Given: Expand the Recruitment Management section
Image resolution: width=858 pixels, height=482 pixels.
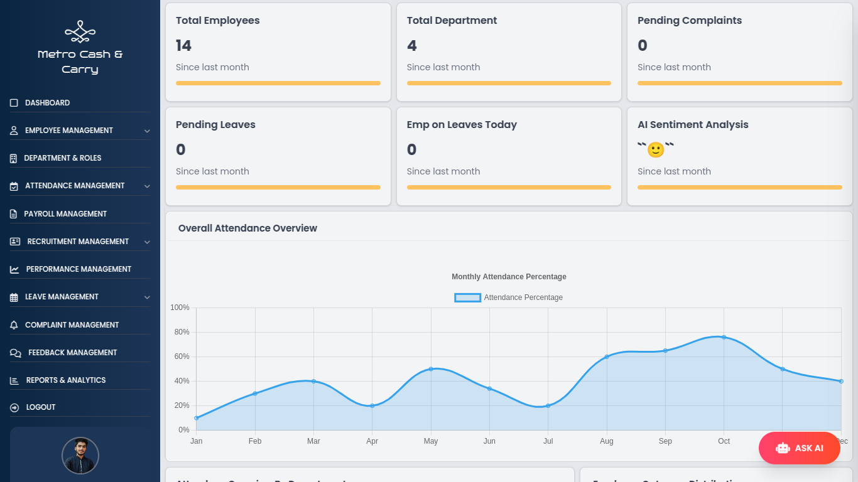Looking at the screenshot, I should tap(147, 241).
